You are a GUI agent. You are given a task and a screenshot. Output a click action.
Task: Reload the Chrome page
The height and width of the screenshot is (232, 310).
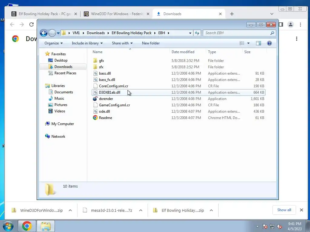(31, 24)
